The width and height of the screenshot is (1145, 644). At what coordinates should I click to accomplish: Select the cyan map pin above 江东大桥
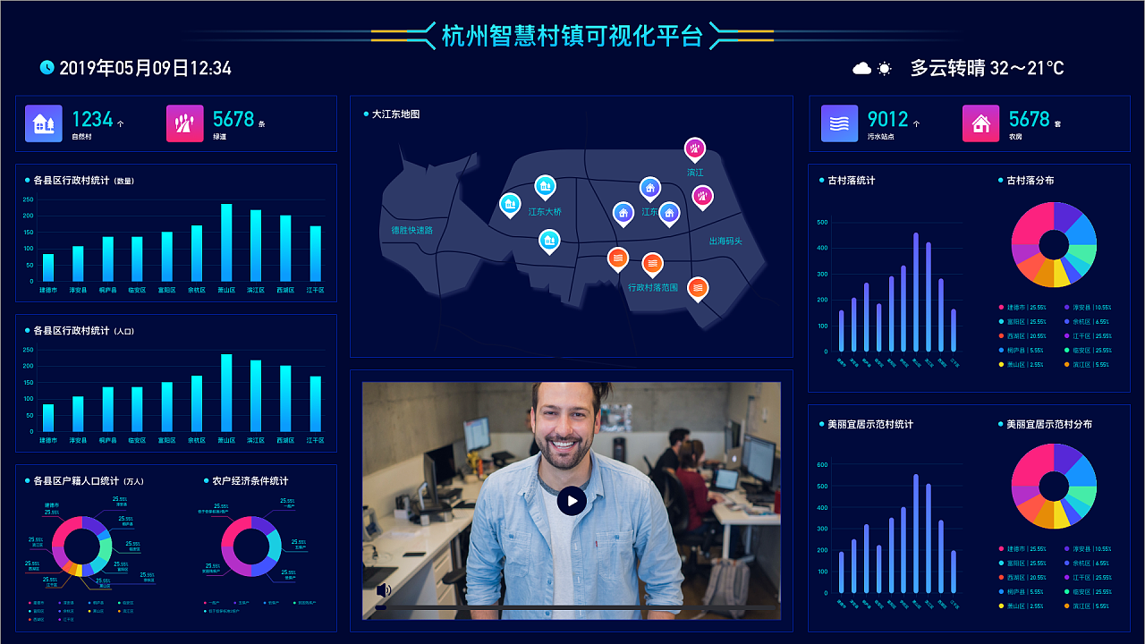[545, 186]
